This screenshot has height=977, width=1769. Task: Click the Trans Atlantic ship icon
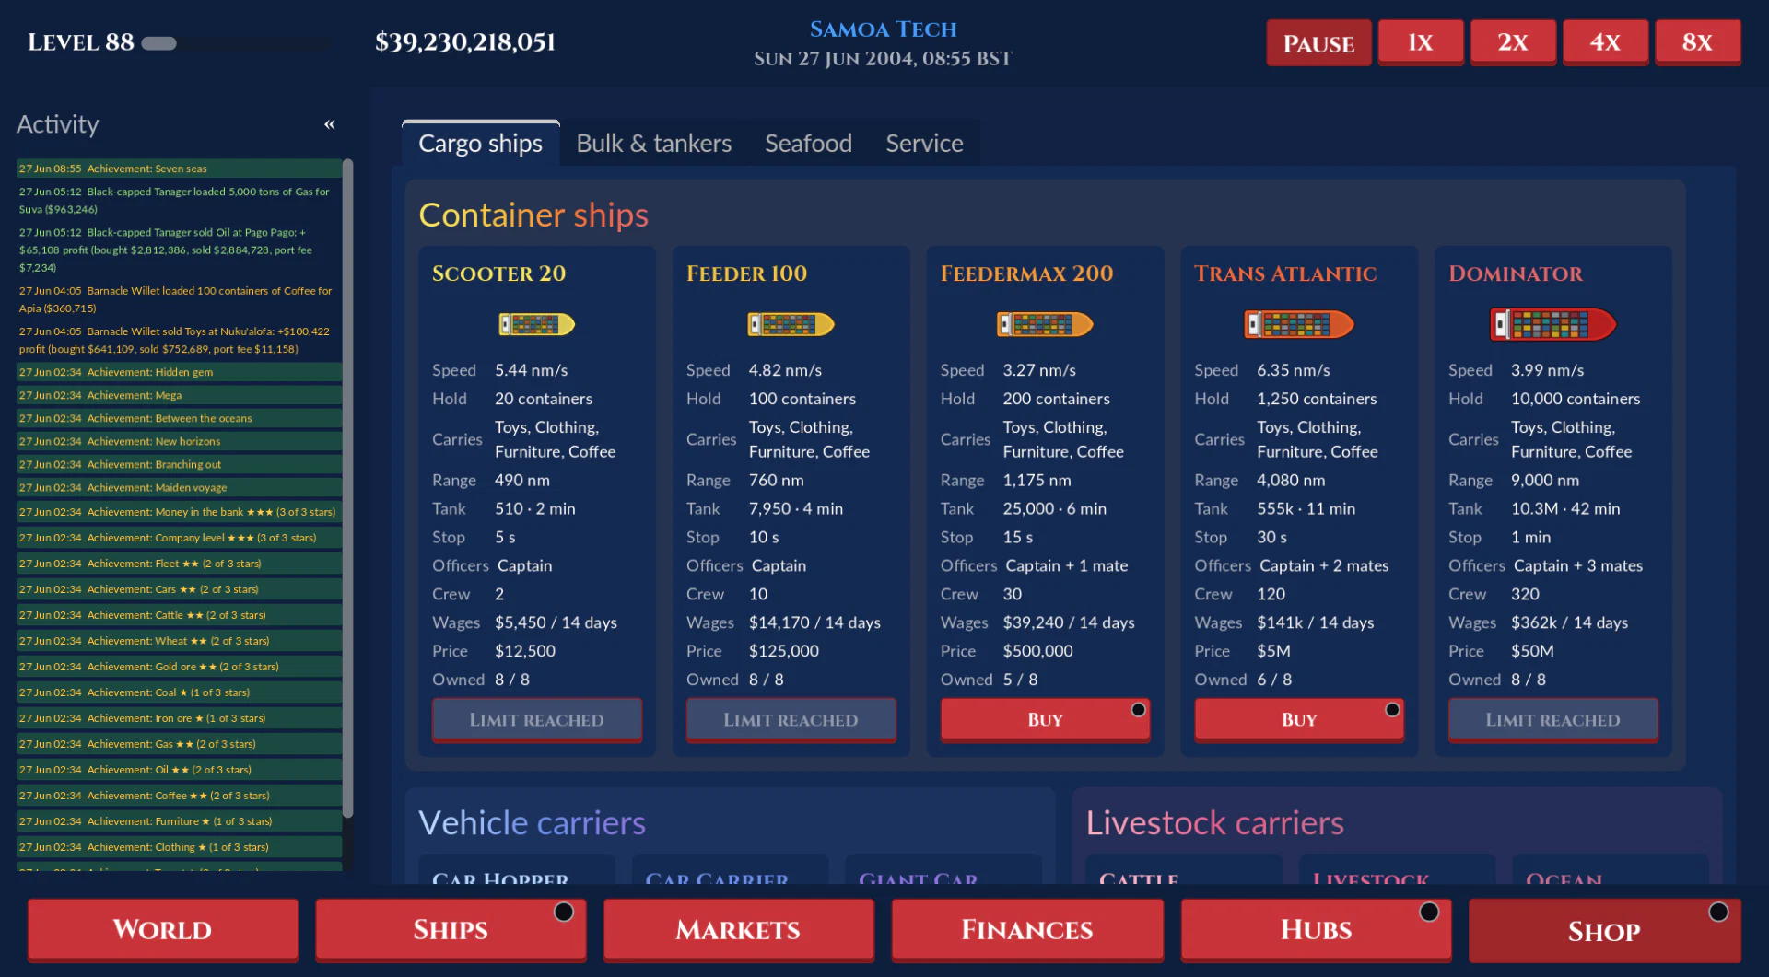pos(1299,324)
